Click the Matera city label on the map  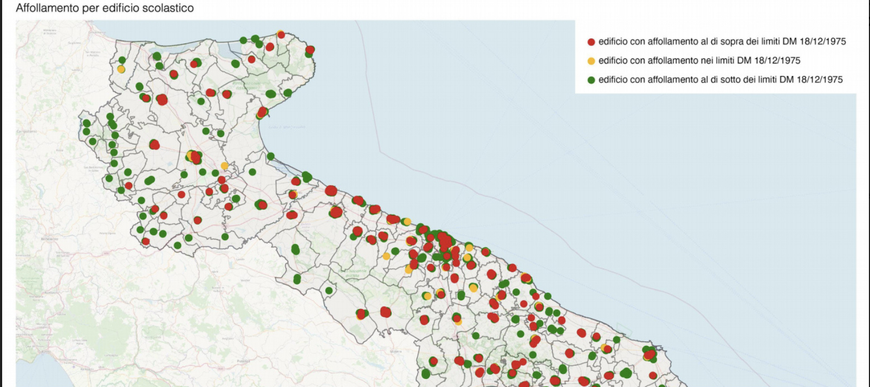pos(396,351)
